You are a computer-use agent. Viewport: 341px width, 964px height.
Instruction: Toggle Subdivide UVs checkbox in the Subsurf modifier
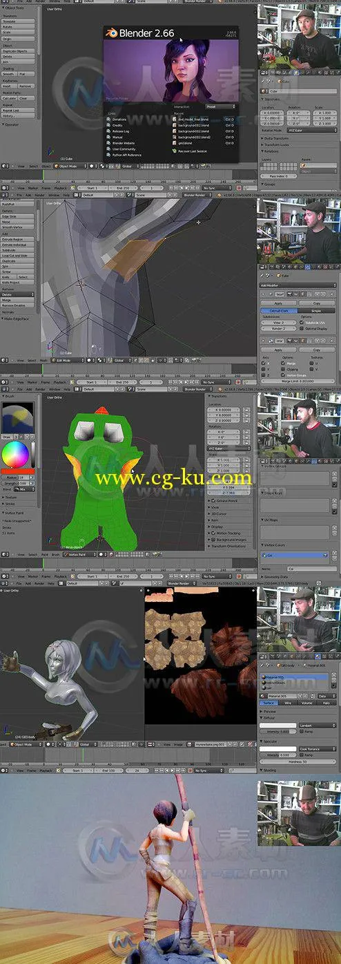(301, 322)
